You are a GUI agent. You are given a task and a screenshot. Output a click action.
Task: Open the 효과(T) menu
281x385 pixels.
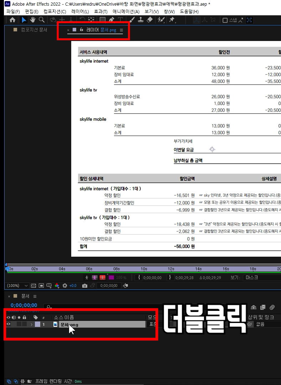[x=101, y=11]
